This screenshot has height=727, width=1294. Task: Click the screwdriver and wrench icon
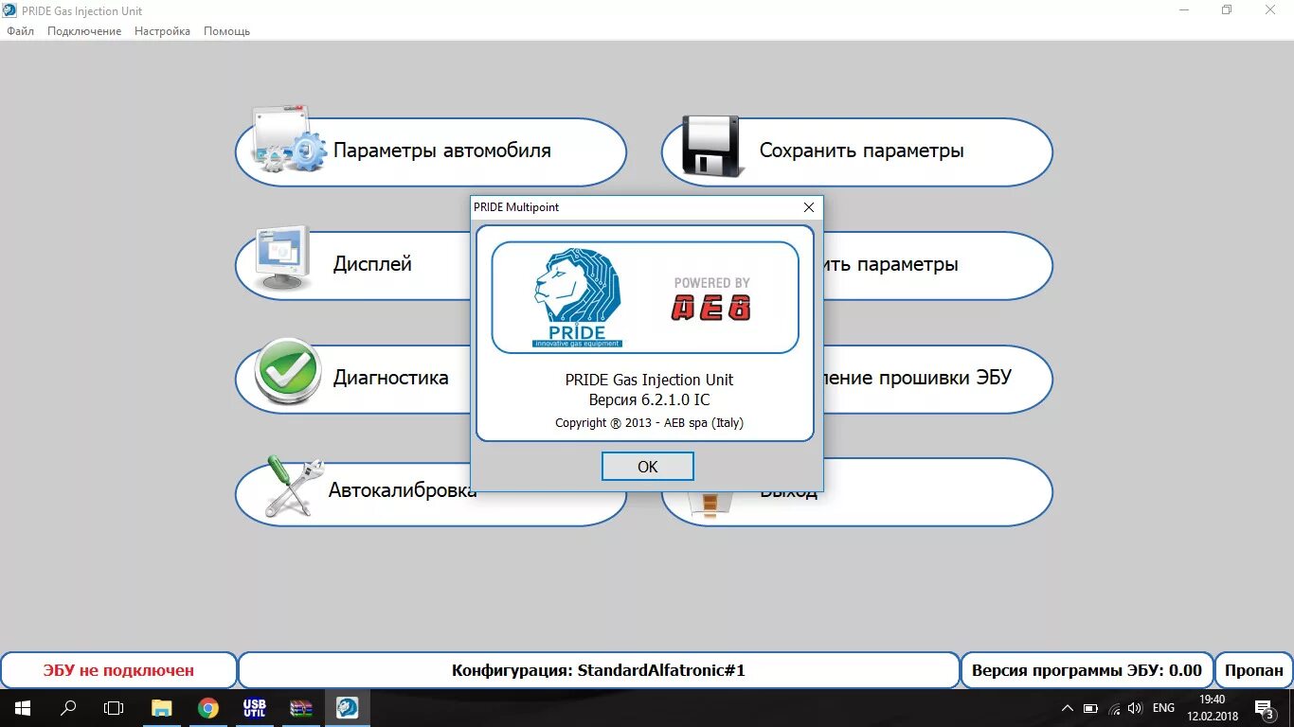click(295, 486)
